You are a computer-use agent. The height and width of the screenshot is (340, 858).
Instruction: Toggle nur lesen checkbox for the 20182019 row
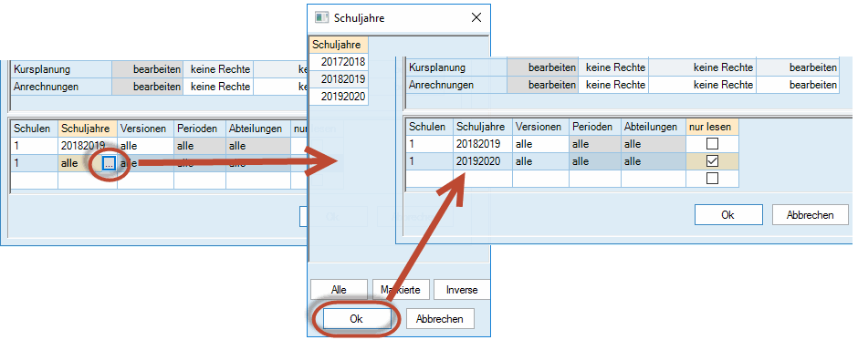(712, 144)
